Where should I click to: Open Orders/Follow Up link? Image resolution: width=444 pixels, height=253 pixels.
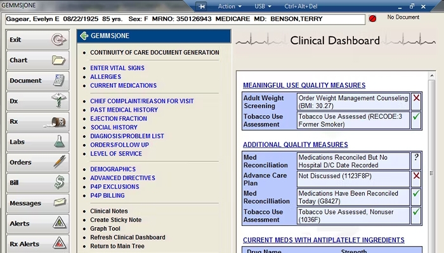[x=119, y=145]
